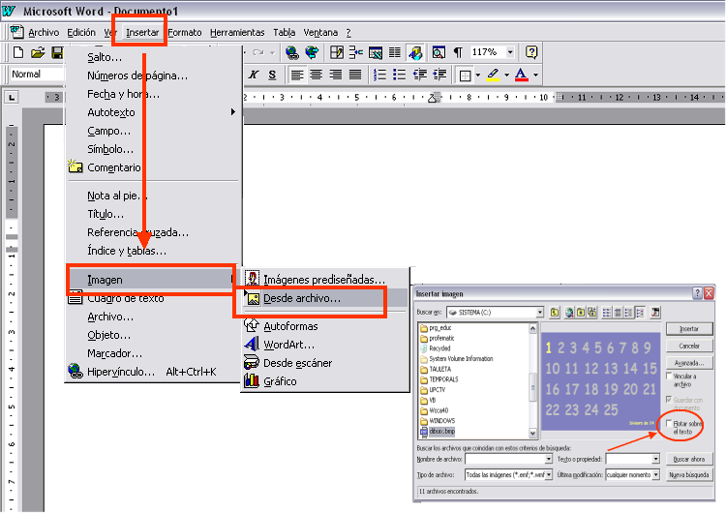Open the Office Assistant help icon
The width and height of the screenshot is (726, 513).
[x=531, y=52]
